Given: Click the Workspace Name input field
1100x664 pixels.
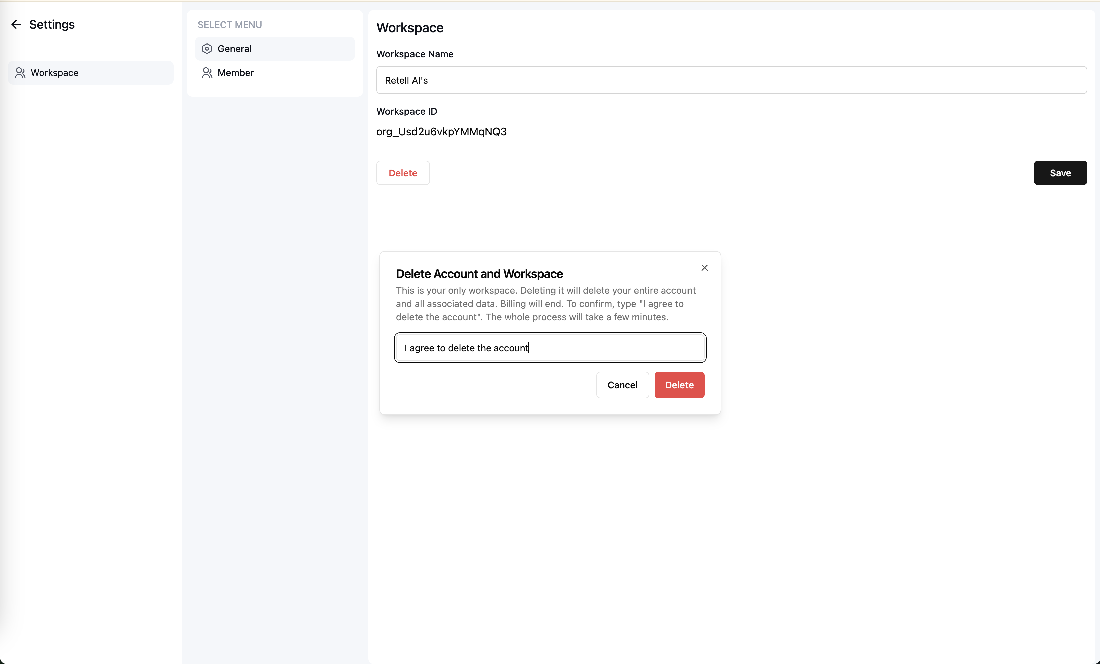Looking at the screenshot, I should click(731, 80).
